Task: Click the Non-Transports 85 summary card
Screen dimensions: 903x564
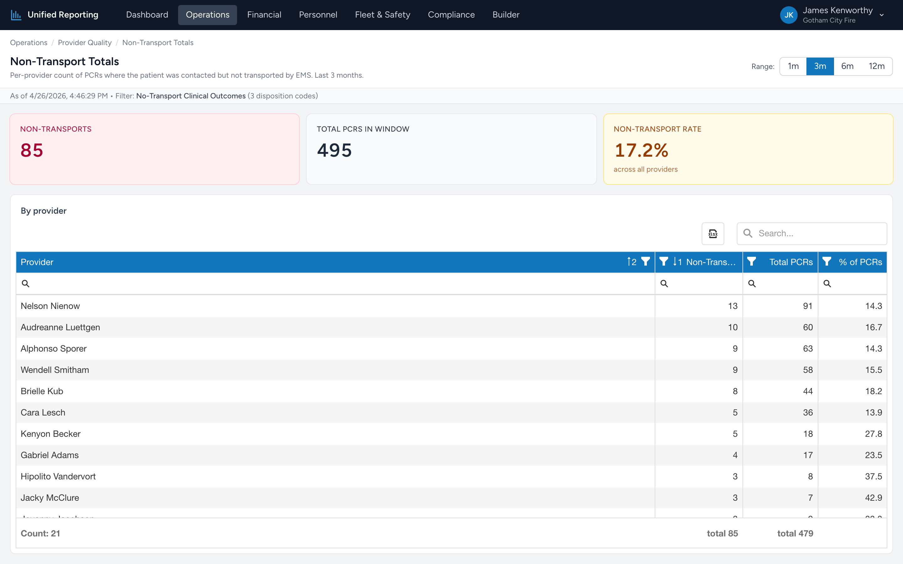Action: pos(155,149)
